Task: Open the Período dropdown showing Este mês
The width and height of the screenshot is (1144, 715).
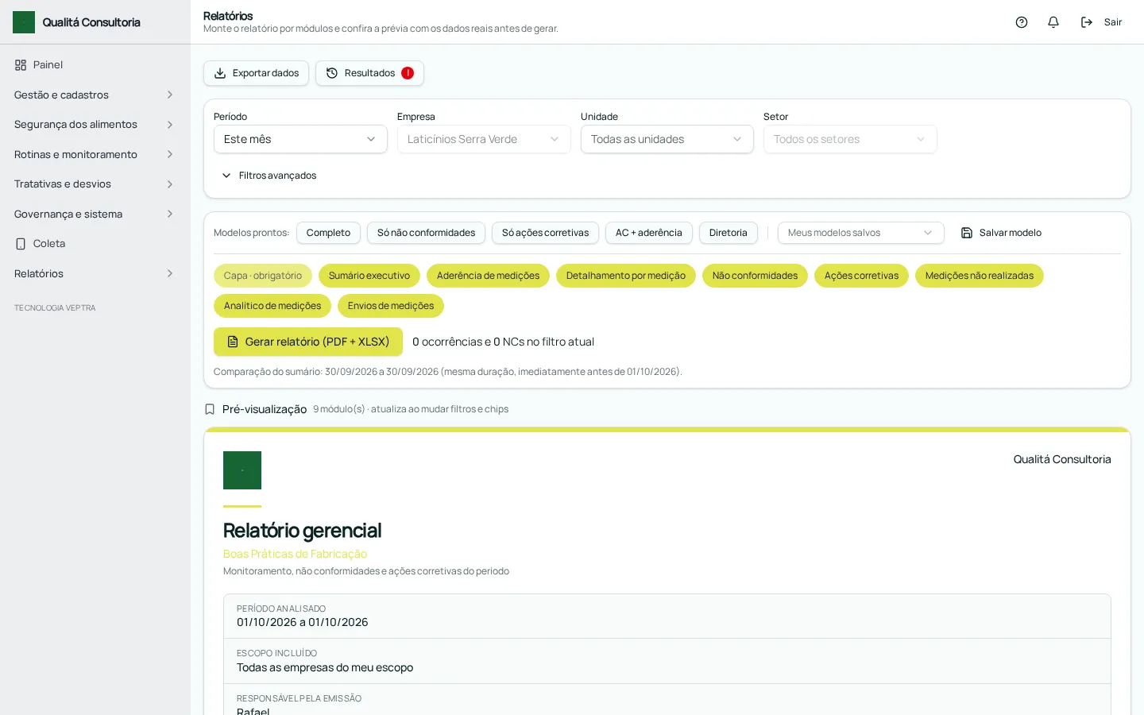Action: [300, 139]
